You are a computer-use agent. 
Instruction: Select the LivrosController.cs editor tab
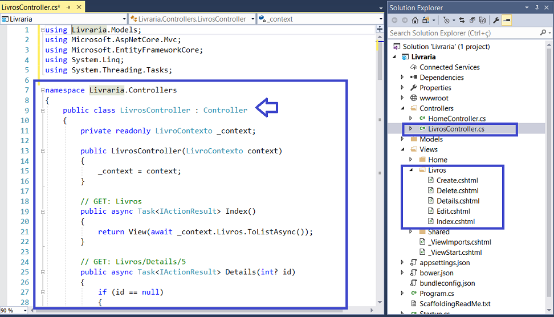coord(31,6)
